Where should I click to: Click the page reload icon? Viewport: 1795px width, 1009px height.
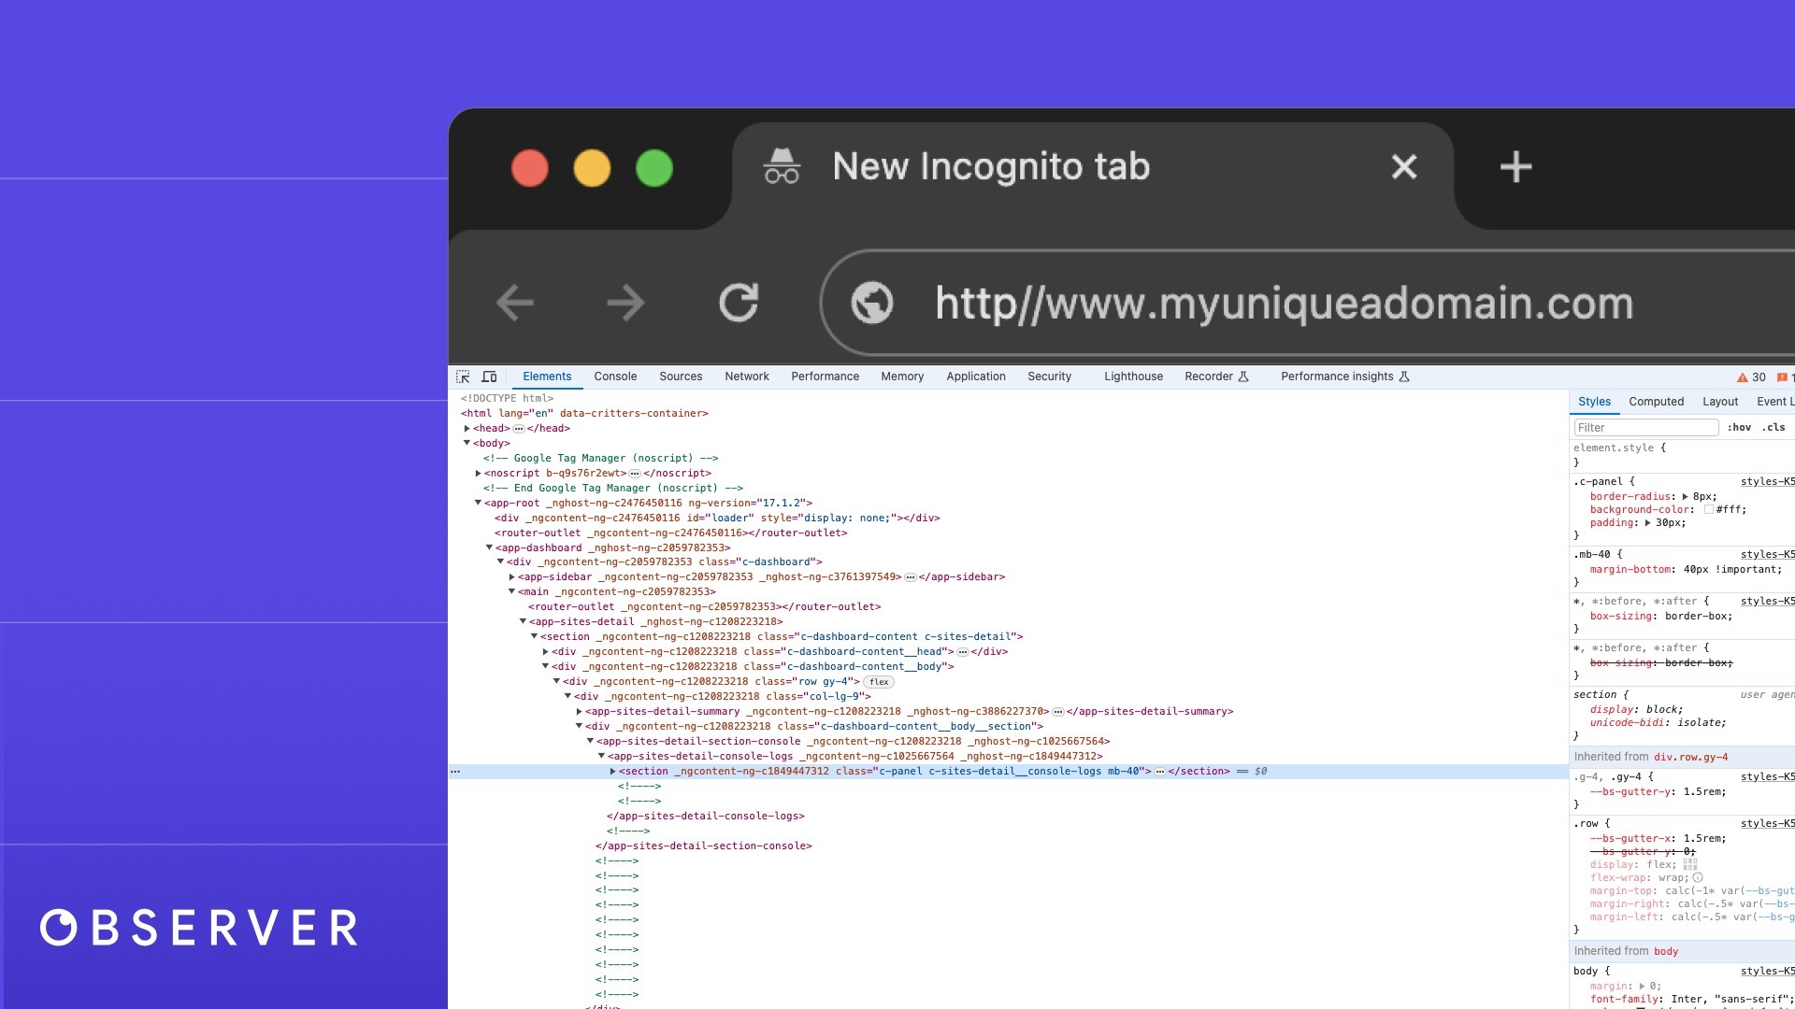point(739,302)
